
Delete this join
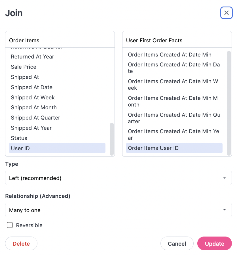(21, 244)
